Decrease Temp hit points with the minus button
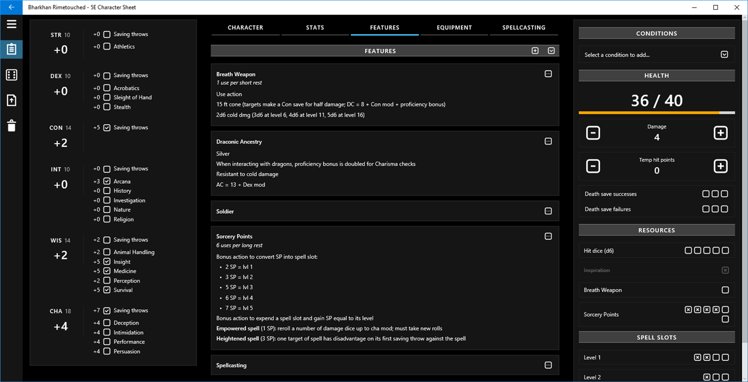Image resolution: width=748 pixels, height=382 pixels. click(x=593, y=166)
